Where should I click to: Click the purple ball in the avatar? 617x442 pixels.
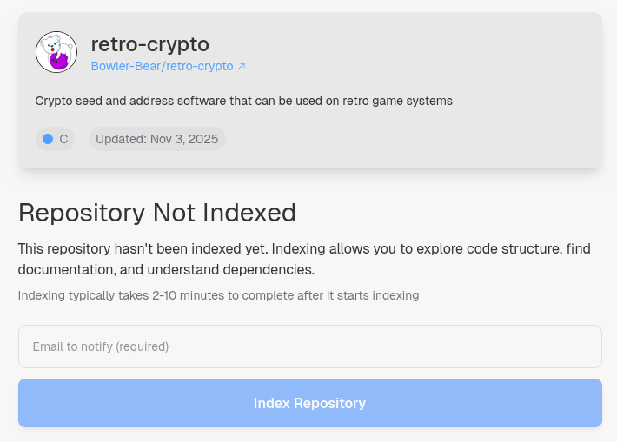(59, 60)
